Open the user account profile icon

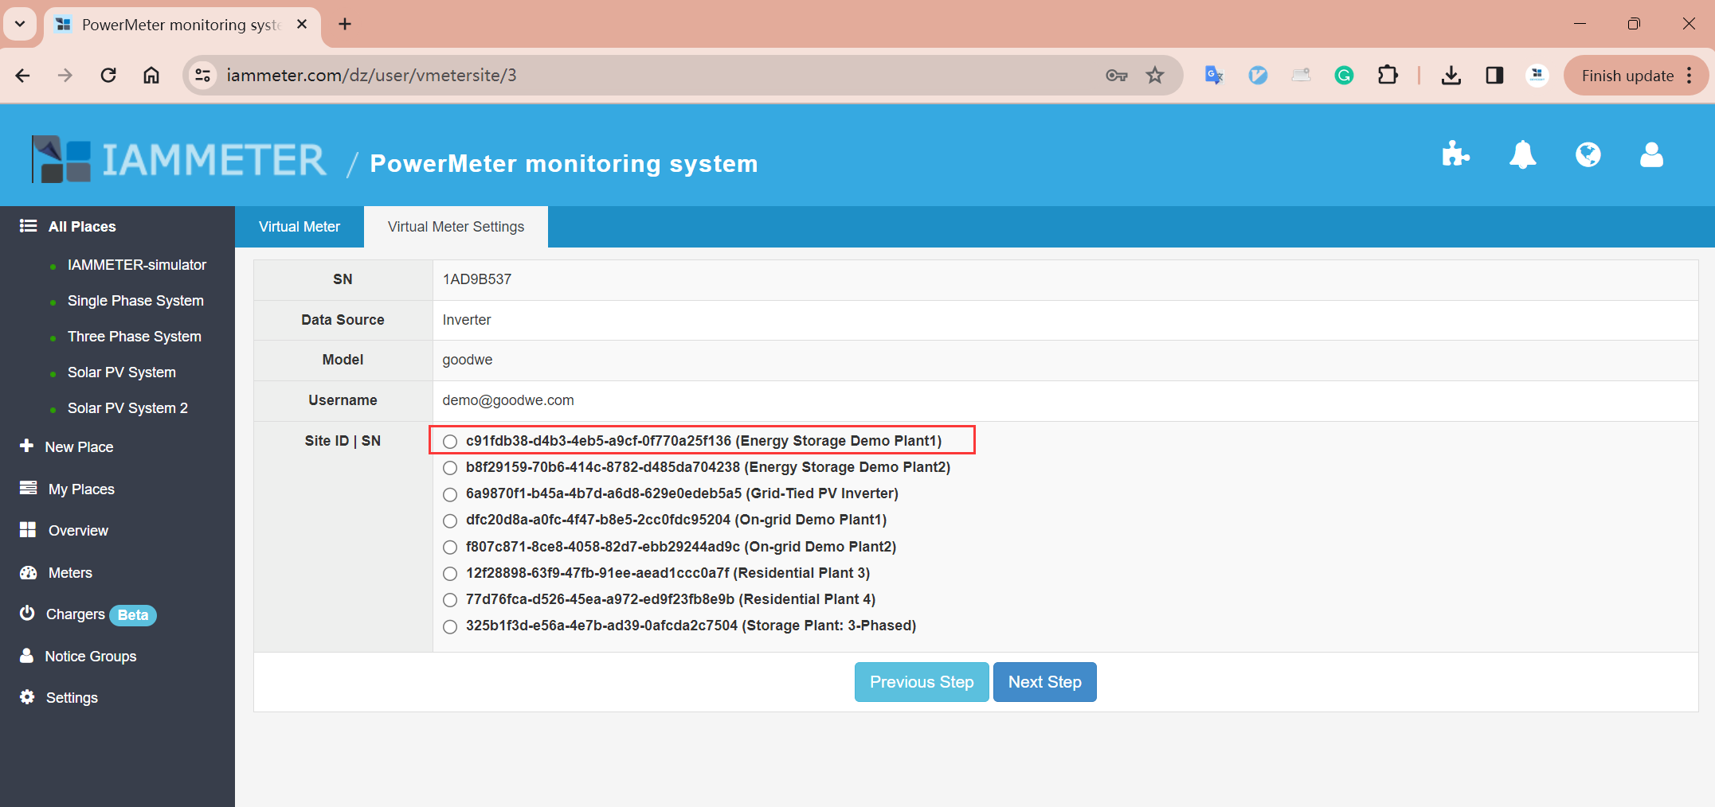(1651, 154)
